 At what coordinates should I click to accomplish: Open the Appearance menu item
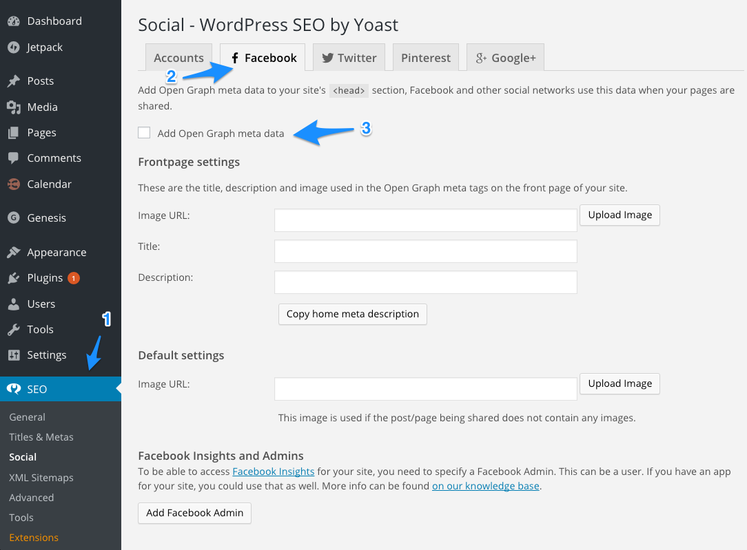57,252
